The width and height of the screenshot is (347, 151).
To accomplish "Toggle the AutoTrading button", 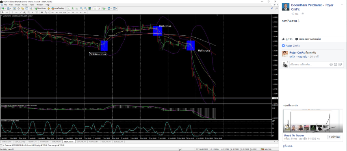I will [x=58, y=8].
